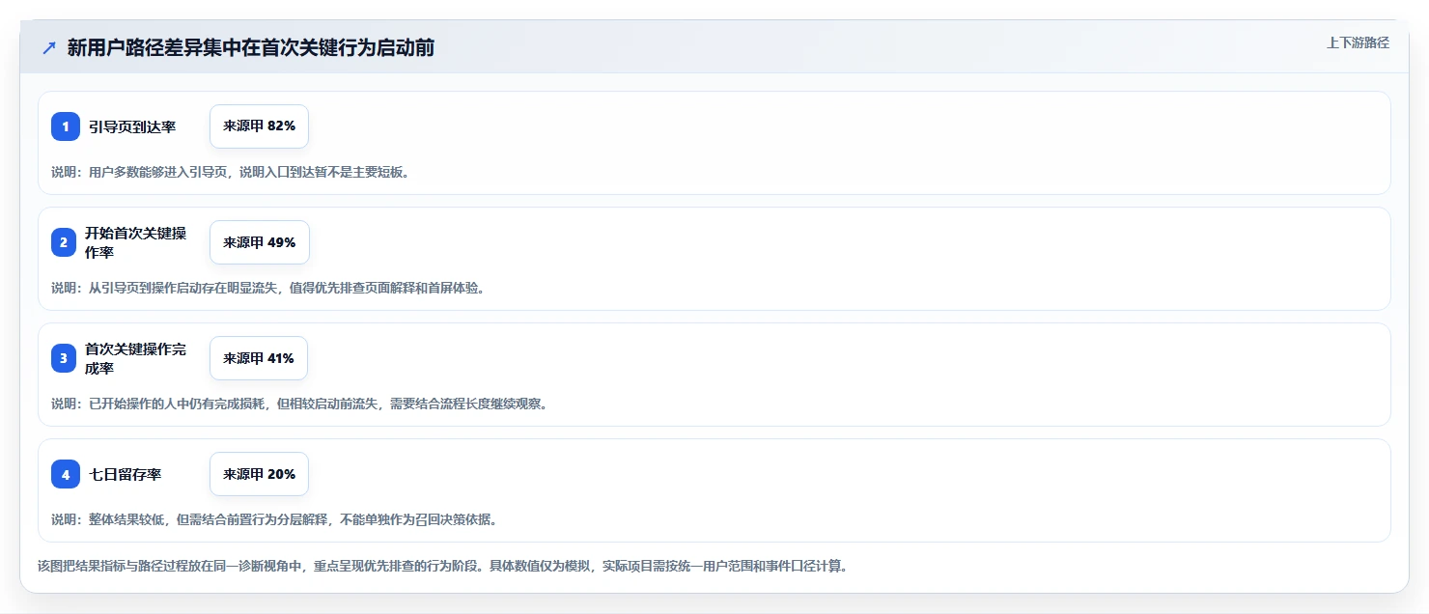
Task: Click the 引导页到达率 step label
Action: click(132, 126)
